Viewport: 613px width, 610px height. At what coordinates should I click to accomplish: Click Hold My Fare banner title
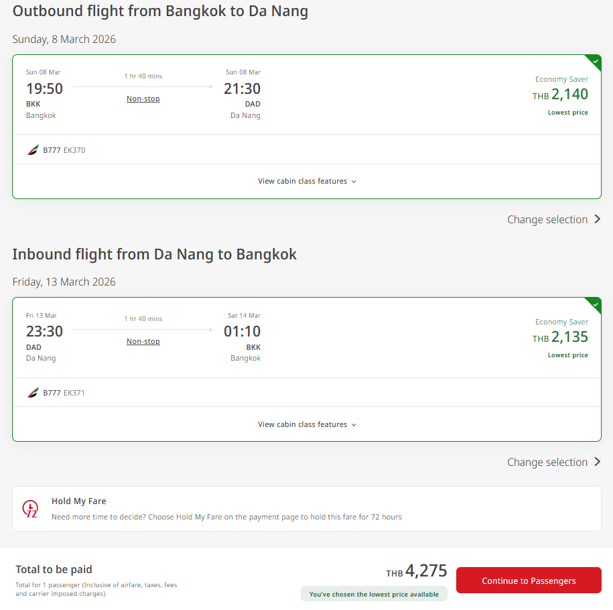(x=79, y=501)
